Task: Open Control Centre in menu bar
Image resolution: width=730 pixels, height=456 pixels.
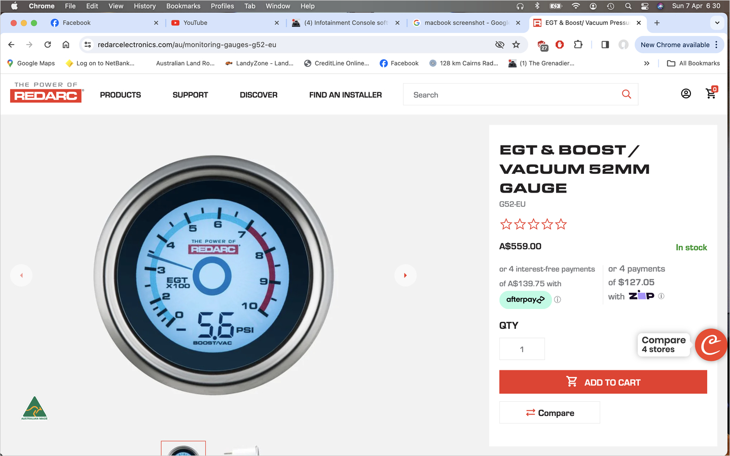Action: (645, 6)
